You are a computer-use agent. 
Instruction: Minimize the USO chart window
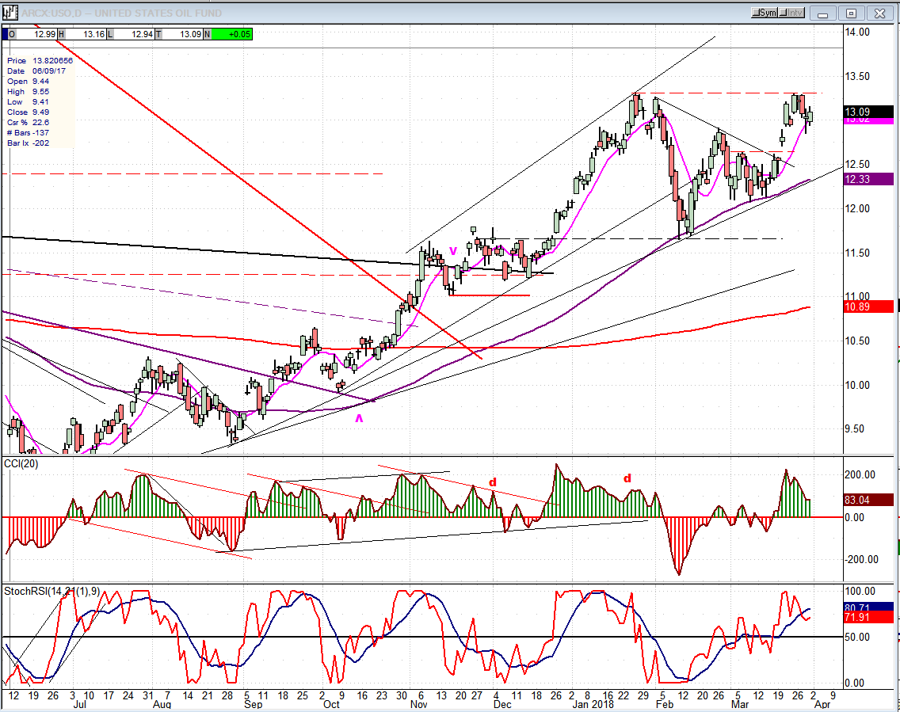tap(825, 13)
